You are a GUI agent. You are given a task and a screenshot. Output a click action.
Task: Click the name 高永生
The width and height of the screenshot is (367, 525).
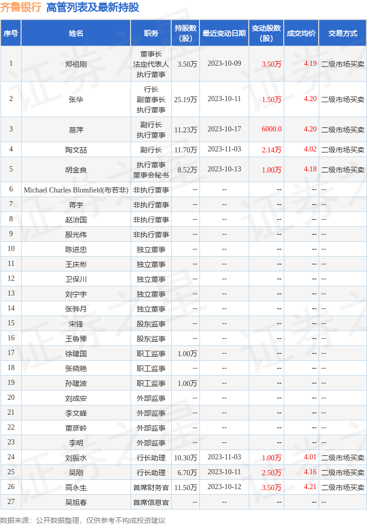pyautogui.click(x=76, y=488)
